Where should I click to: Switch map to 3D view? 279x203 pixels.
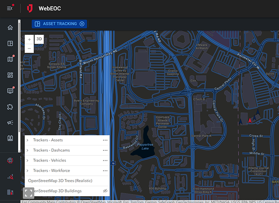pos(40,39)
